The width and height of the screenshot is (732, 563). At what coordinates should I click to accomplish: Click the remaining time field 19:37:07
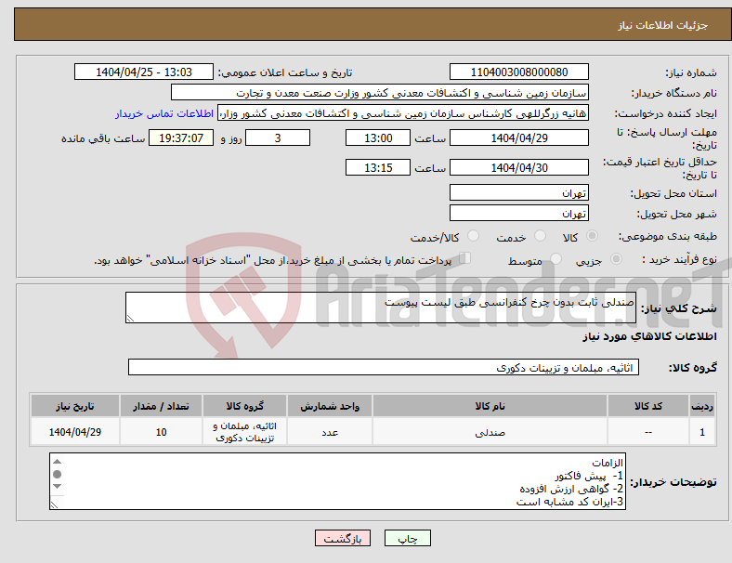click(x=181, y=137)
